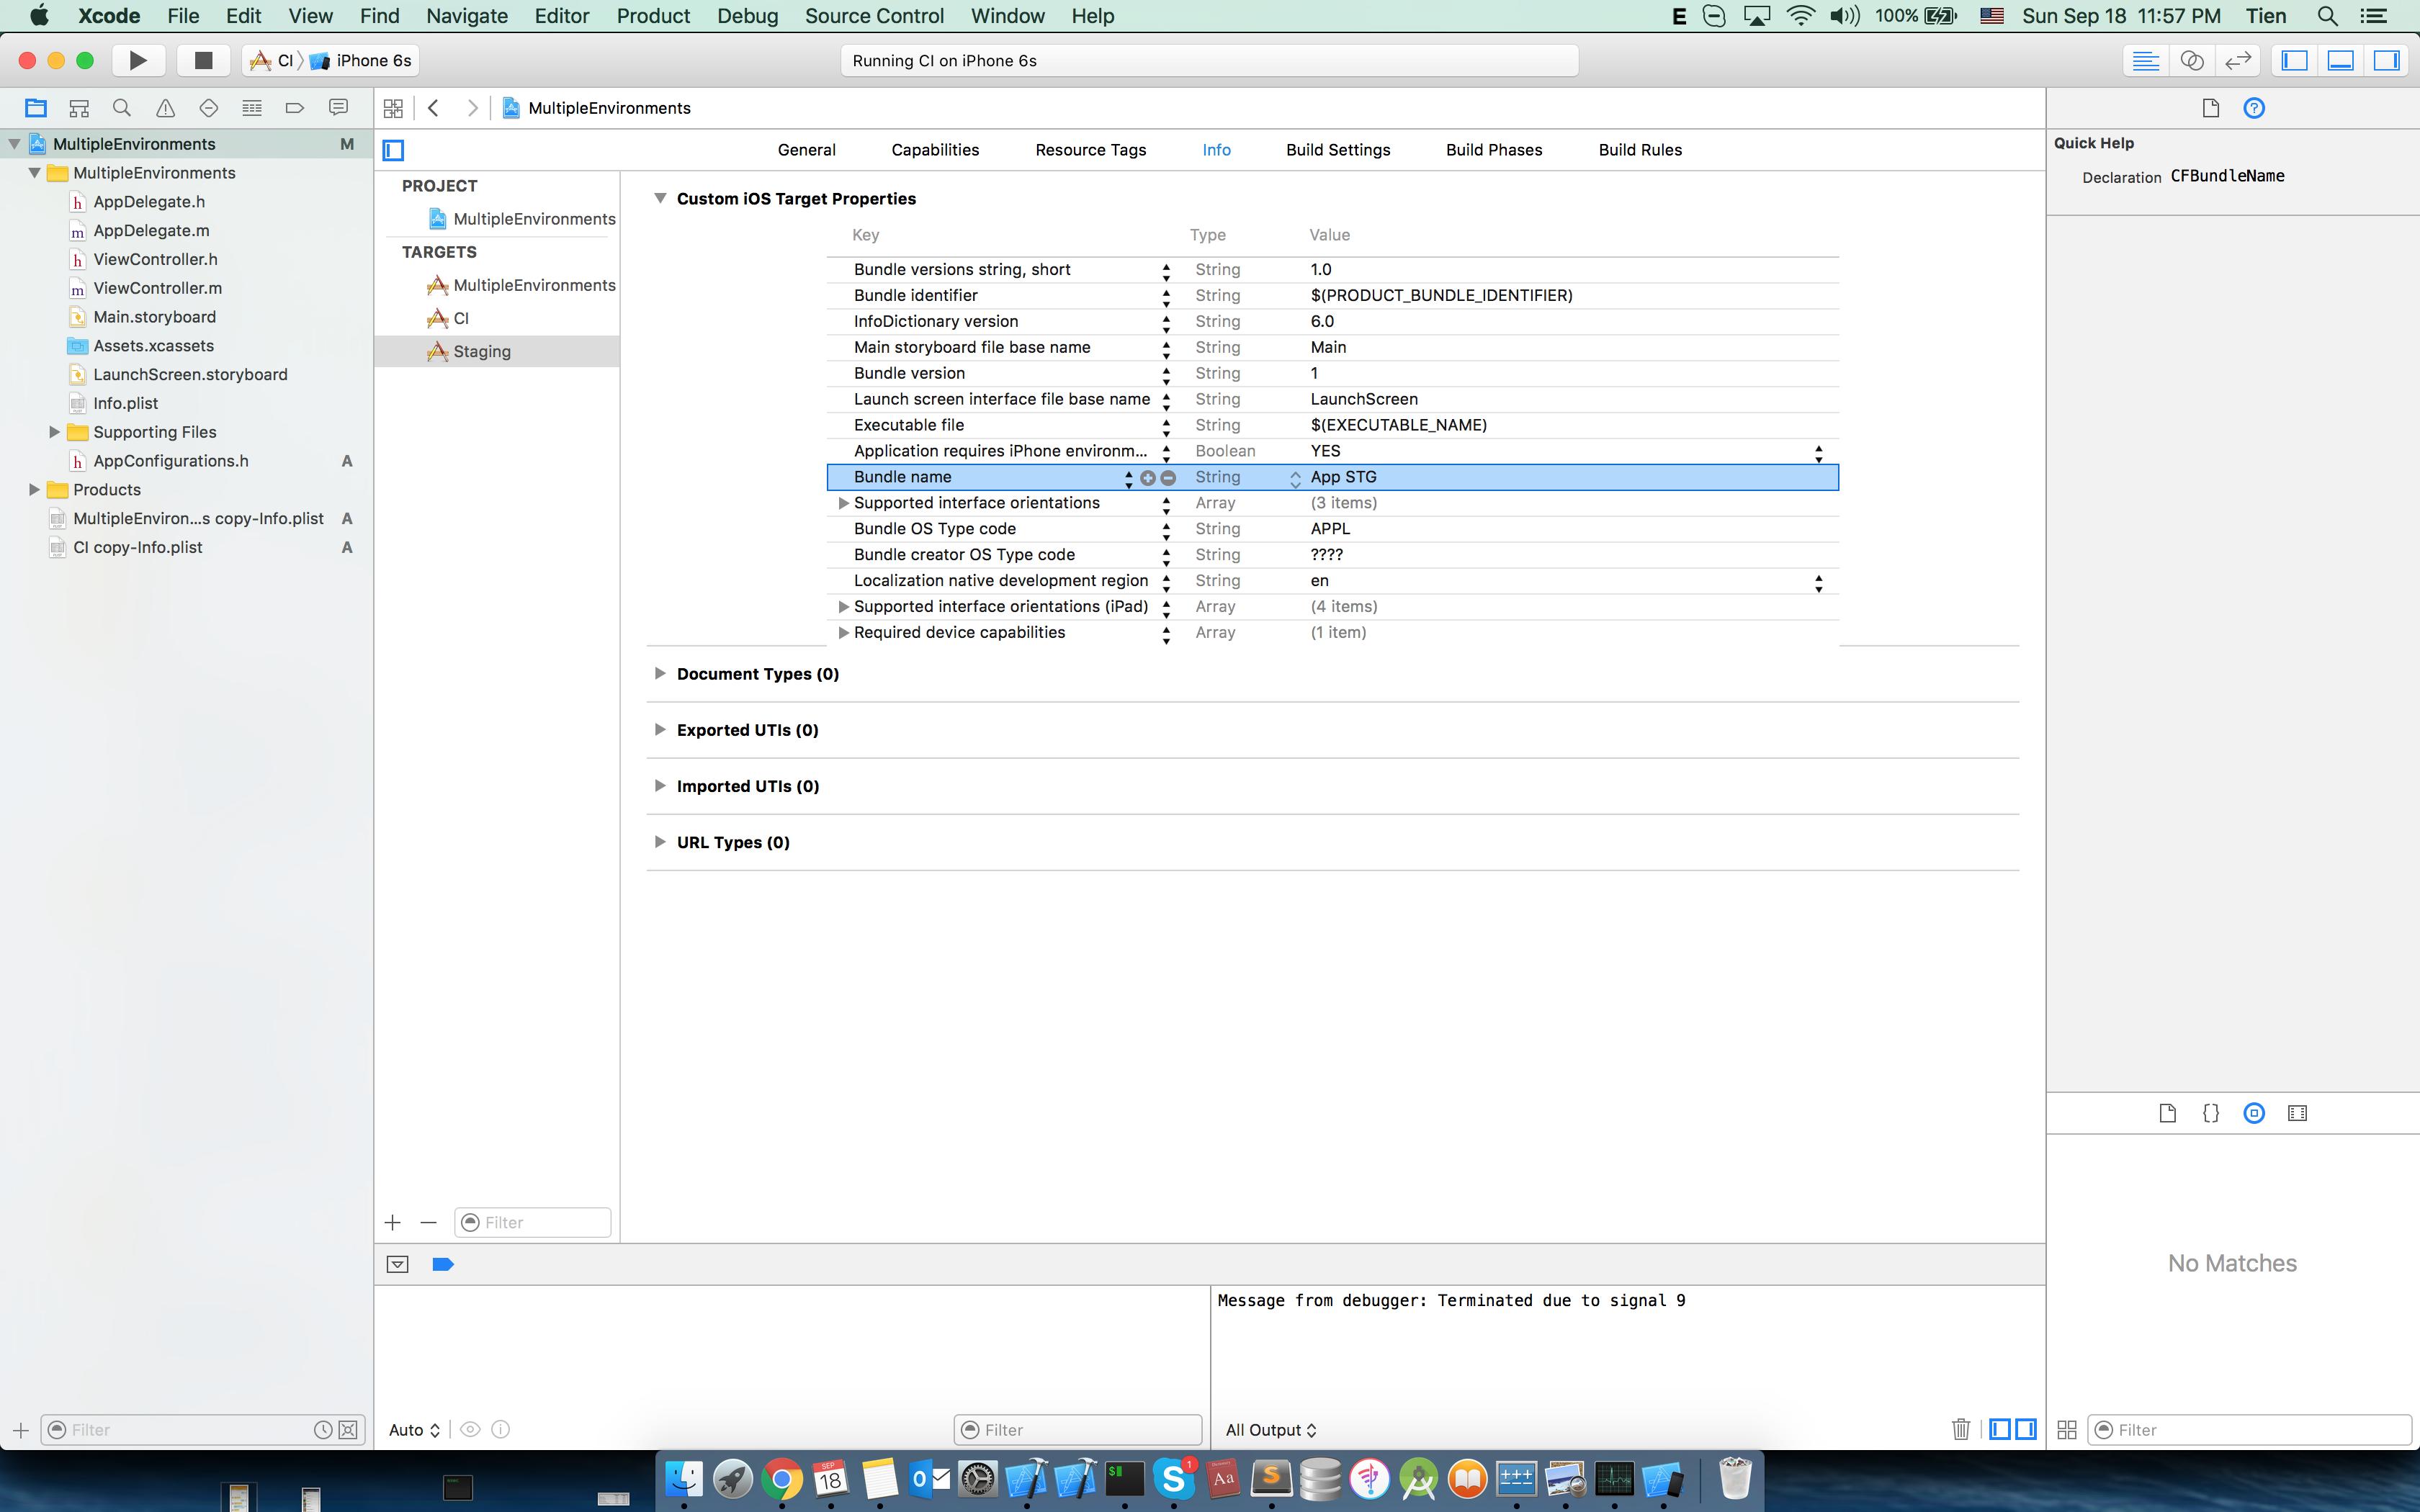Screen dimensions: 2420x1512
Task: Open the Symbol navigator icon
Action: pos(79,108)
